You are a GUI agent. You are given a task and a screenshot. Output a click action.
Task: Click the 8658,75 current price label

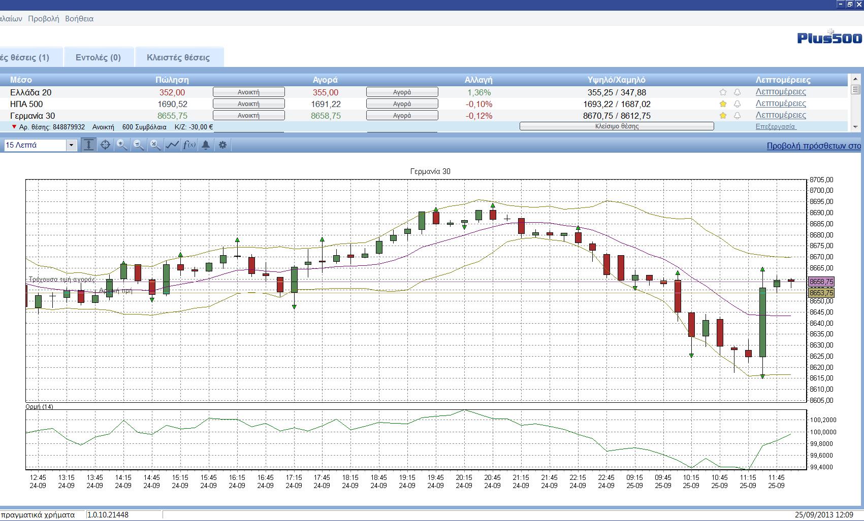(821, 282)
